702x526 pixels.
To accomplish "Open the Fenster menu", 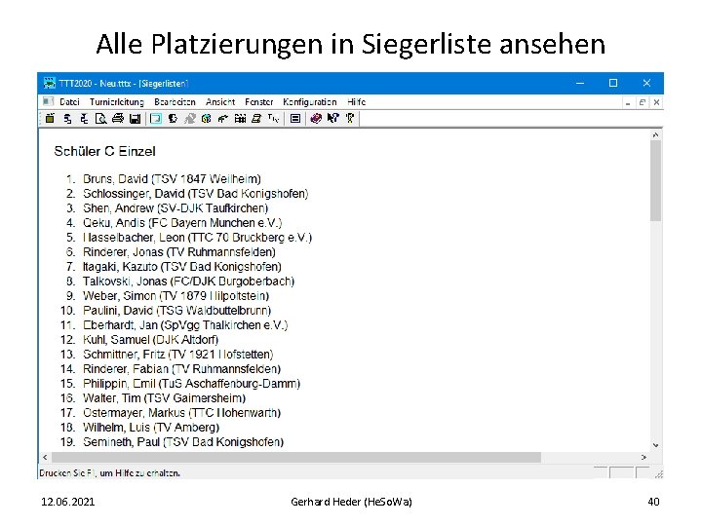I will click(258, 102).
